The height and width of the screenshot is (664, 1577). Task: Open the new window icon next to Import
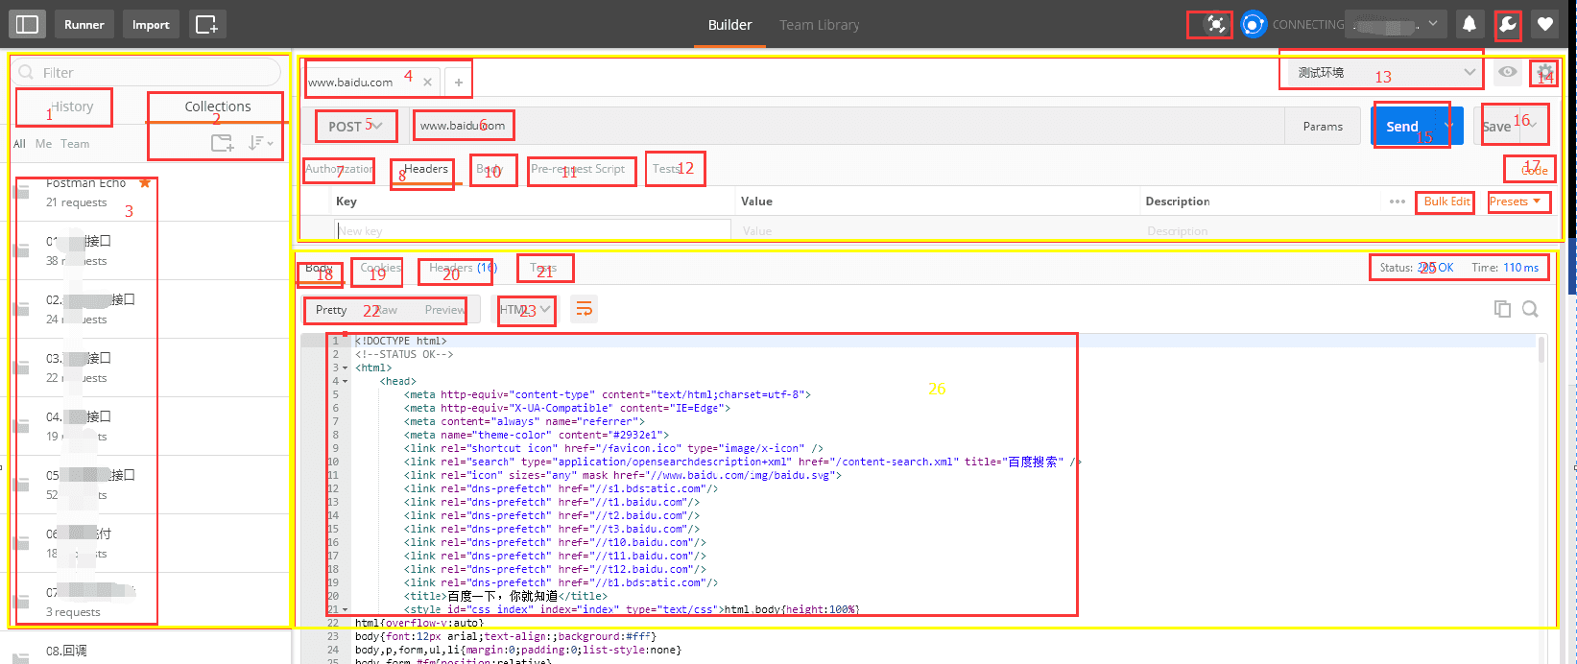tap(207, 24)
